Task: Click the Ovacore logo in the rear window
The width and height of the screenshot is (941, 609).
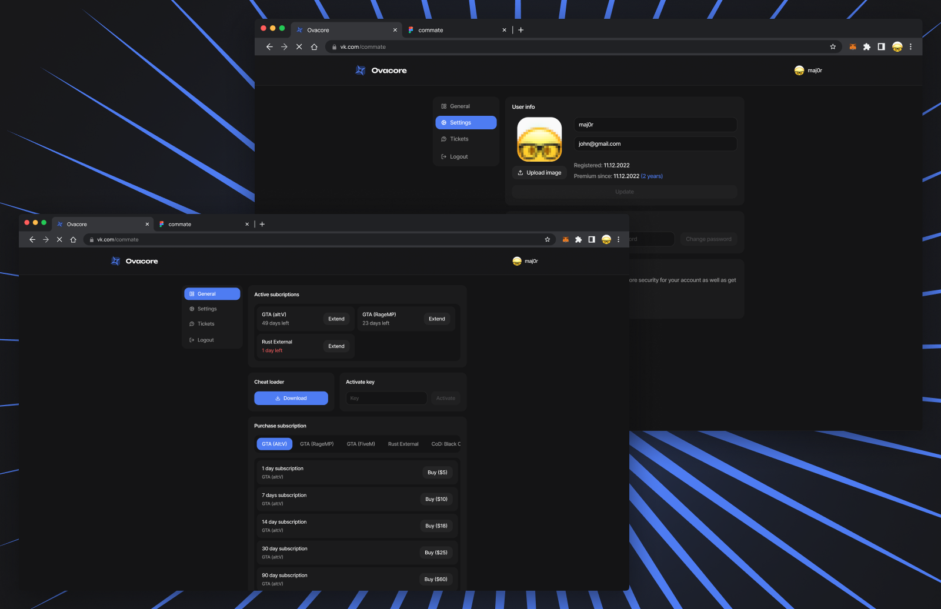Action: pyautogui.click(x=381, y=71)
